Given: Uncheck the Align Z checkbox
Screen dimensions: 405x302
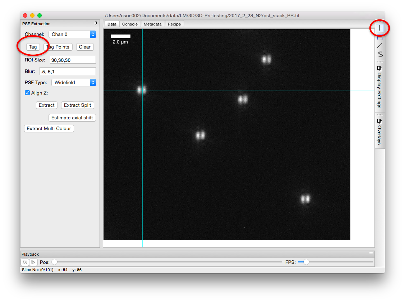Looking at the screenshot, I should [x=27, y=93].
